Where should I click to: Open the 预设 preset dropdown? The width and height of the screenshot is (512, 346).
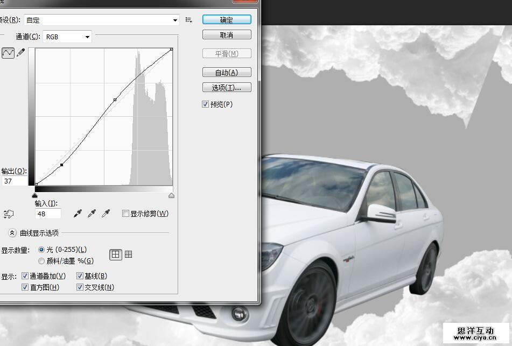102,20
